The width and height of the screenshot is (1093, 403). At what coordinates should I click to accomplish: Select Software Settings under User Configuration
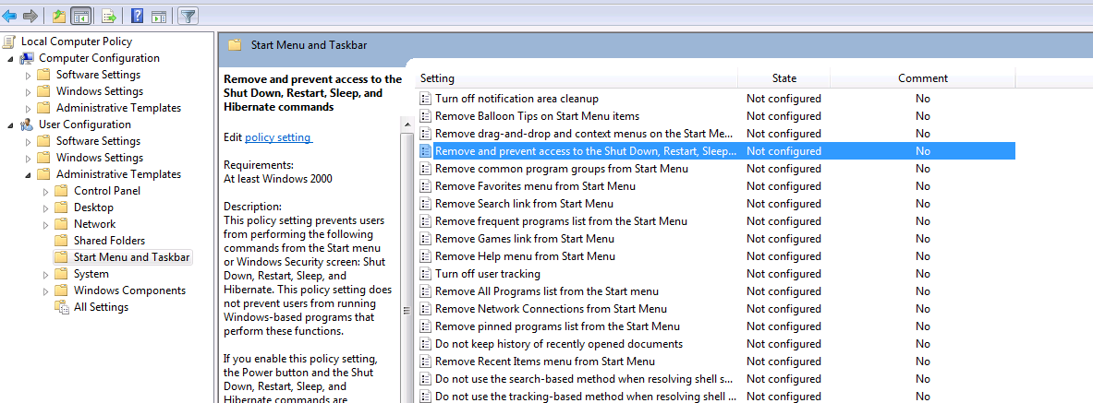[98, 141]
